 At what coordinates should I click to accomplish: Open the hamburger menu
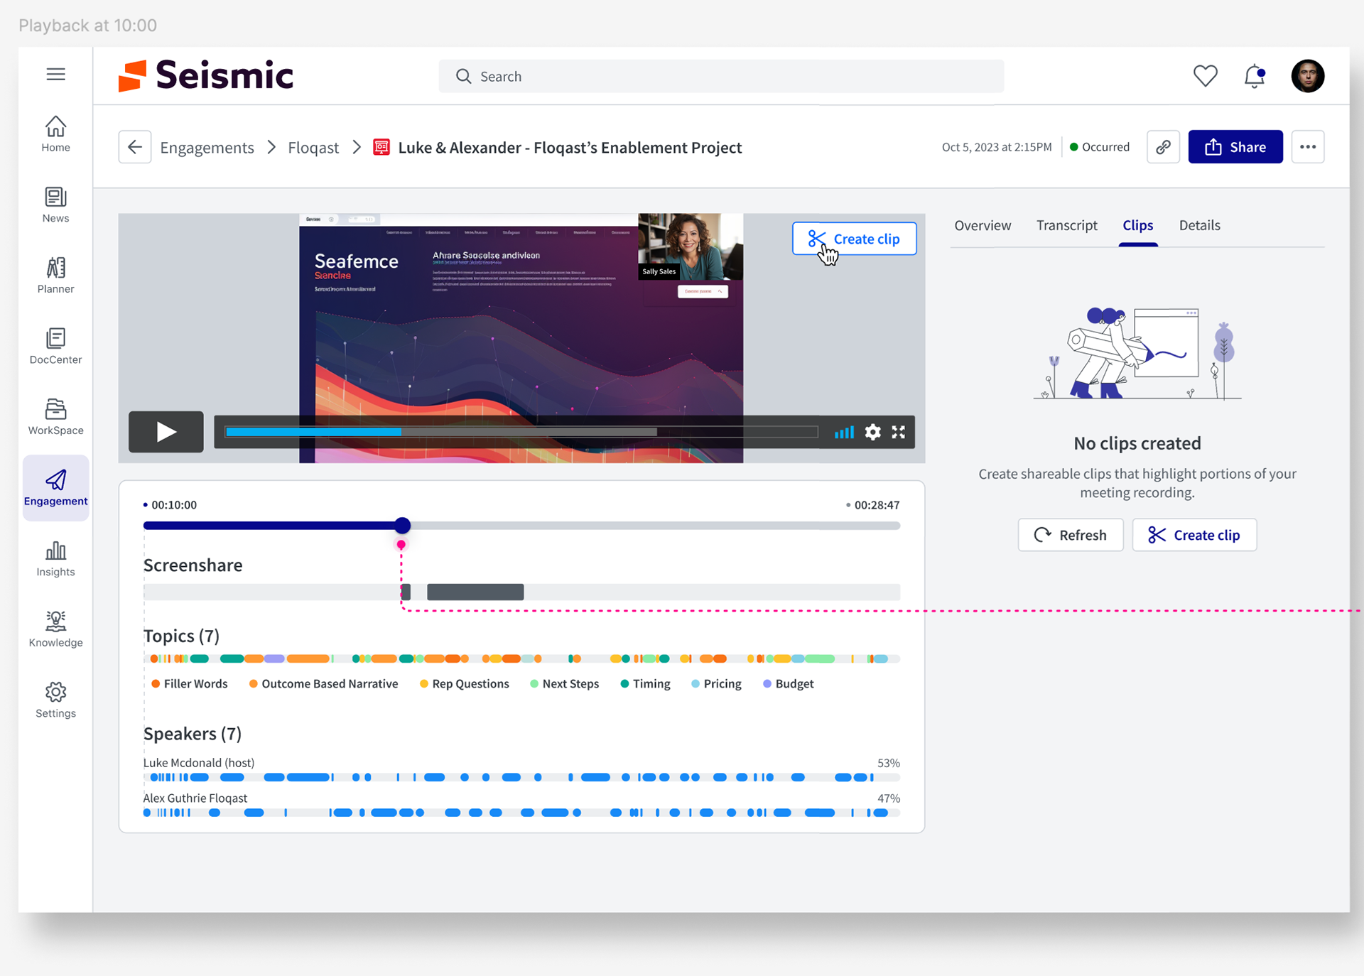[55, 75]
